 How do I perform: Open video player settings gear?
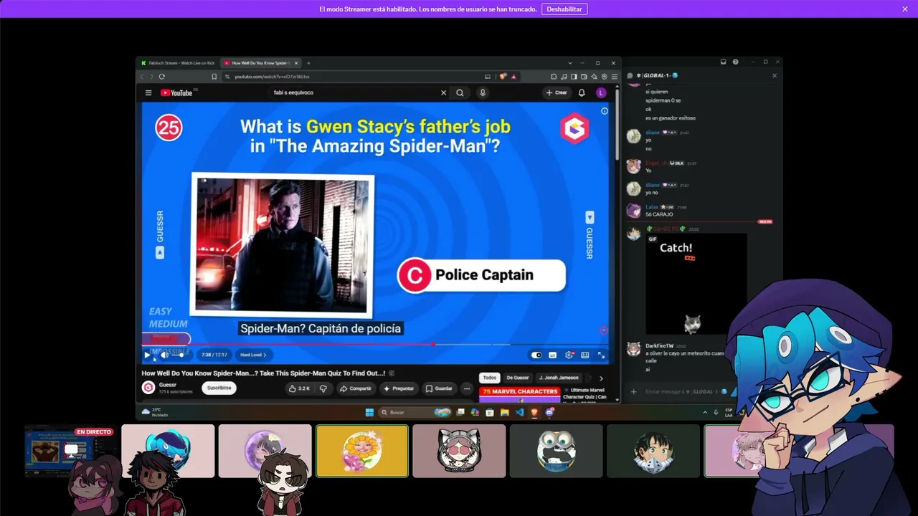coord(569,355)
